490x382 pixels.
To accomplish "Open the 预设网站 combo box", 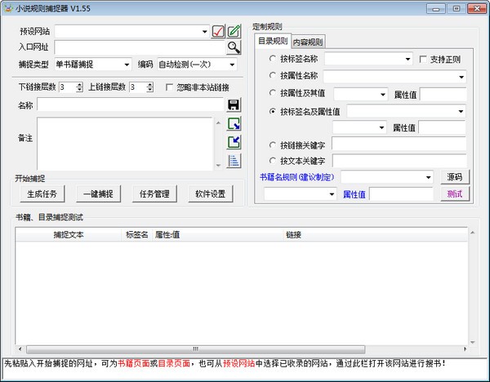I will coord(205,32).
